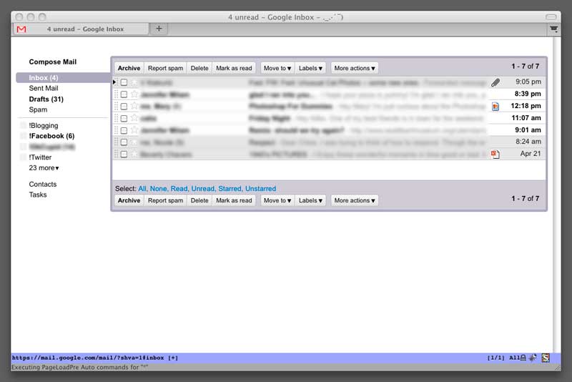Check the 11:07 am email checkbox
The image size is (572, 382).
[124, 118]
